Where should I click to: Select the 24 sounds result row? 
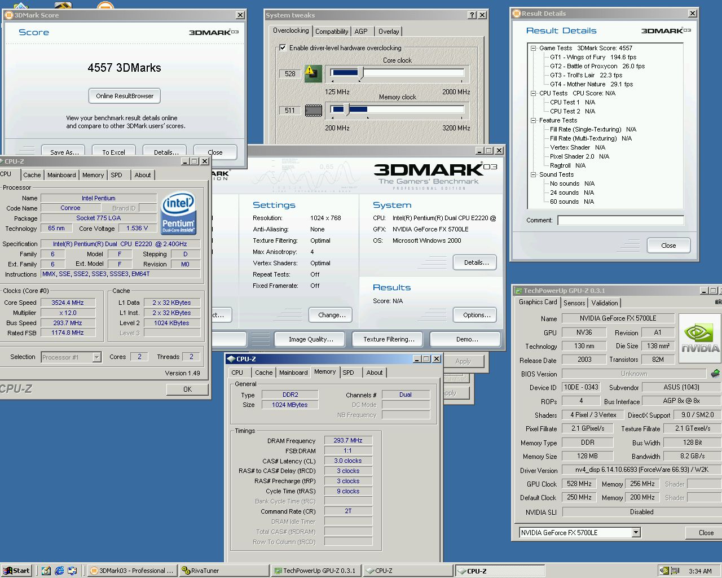click(572, 192)
